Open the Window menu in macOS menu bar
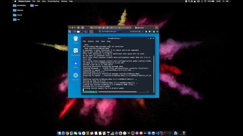This screenshot has height=136, width=243. [x=64, y=1]
